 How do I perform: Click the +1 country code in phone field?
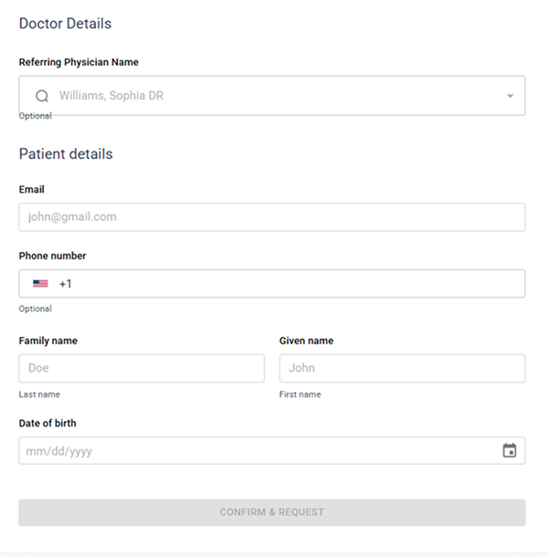pos(66,284)
